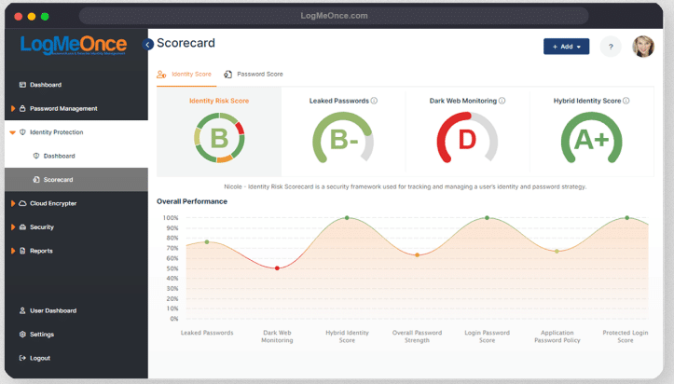The height and width of the screenshot is (384, 674).
Task: Click the Hybrid Identity Score chart point
Action: [x=347, y=218]
